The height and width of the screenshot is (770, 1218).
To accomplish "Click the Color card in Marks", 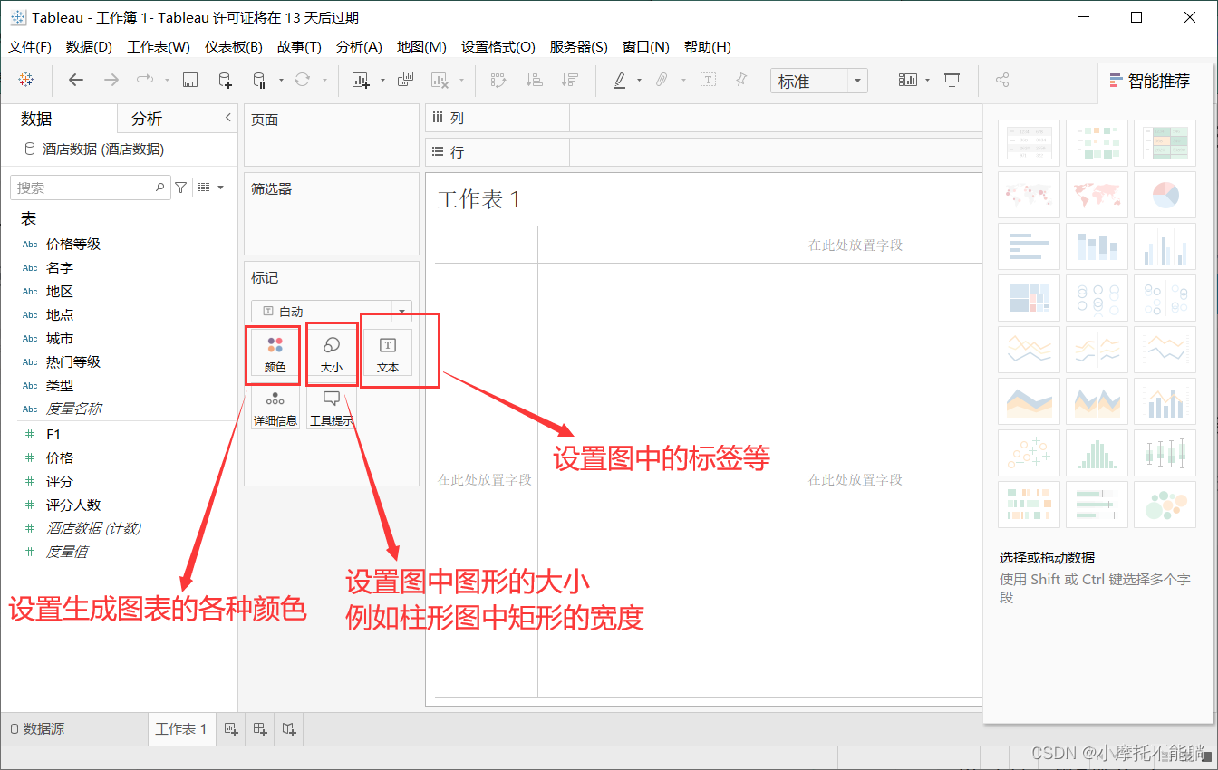I will tap(275, 354).
